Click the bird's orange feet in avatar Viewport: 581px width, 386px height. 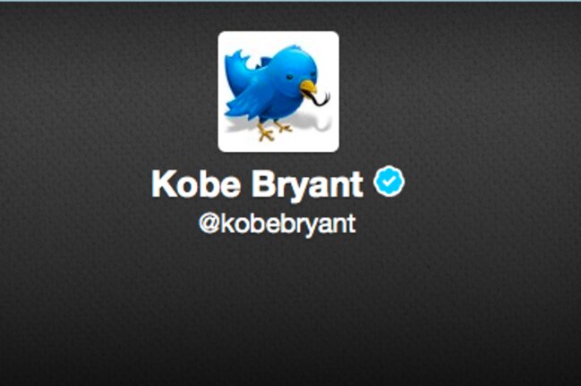coord(275,130)
